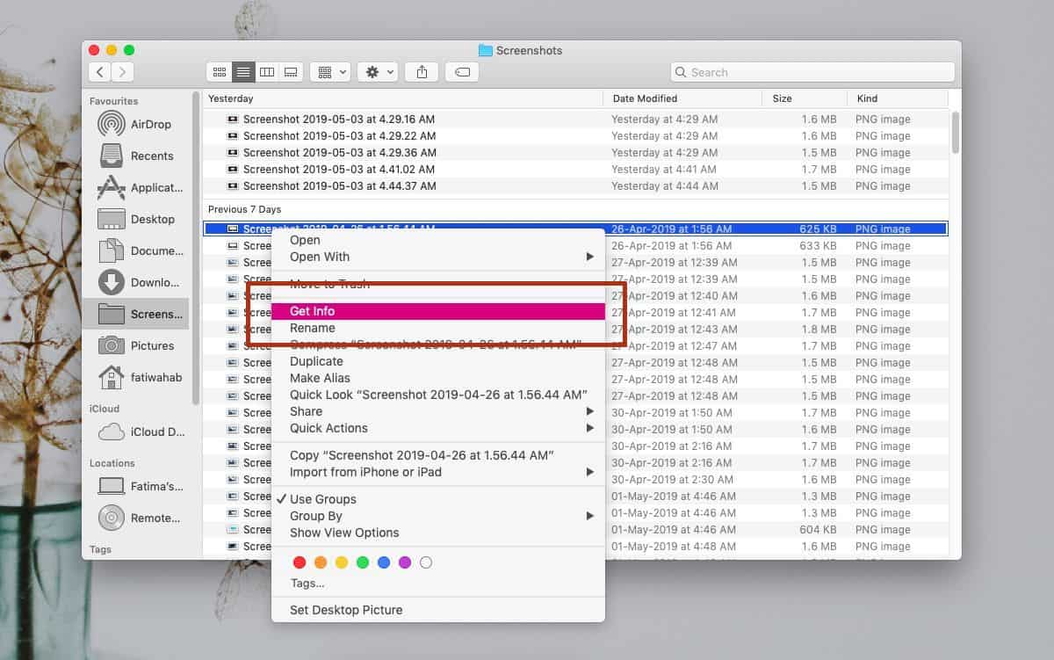Open Tags… in the context menu
Viewport: 1054px width, 660px height.
[x=438, y=583]
